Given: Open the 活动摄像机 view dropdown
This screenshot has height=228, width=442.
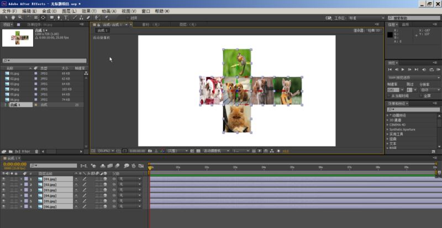Looking at the screenshot, I should (x=216, y=151).
